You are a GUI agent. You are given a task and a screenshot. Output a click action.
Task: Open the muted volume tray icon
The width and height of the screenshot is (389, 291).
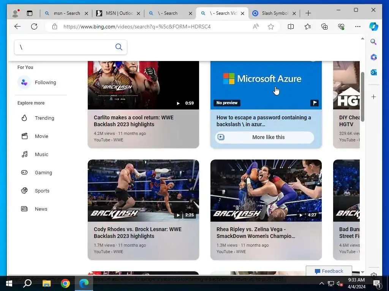click(x=340, y=283)
